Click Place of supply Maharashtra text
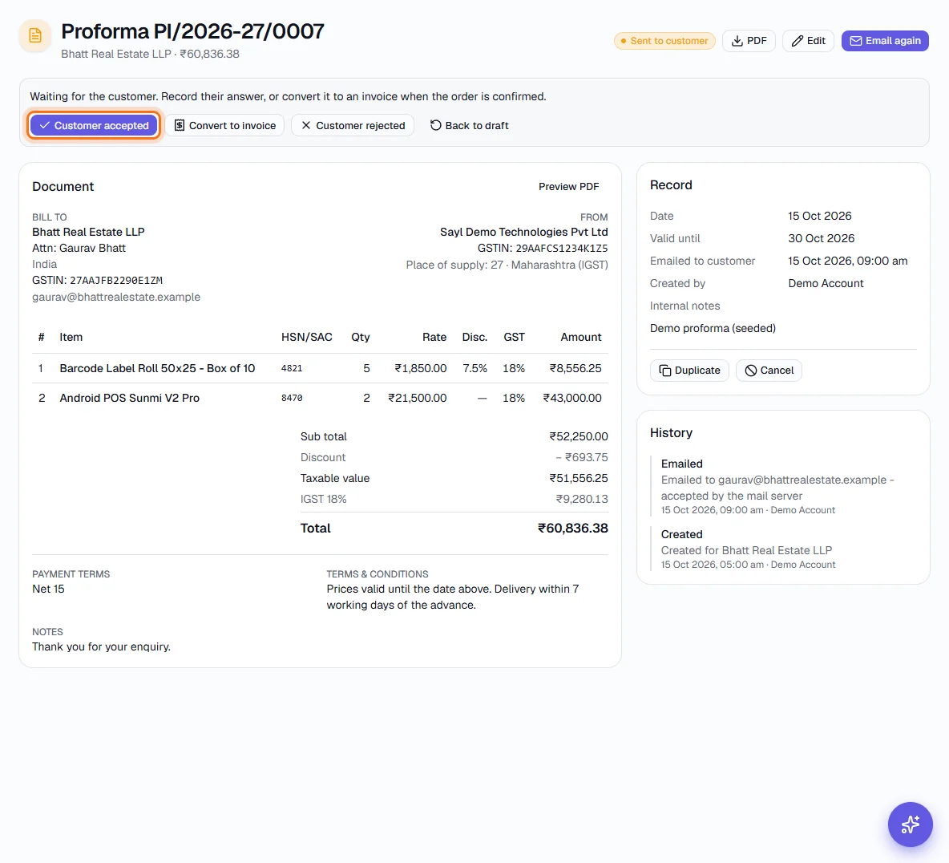Image resolution: width=949 pixels, height=863 pixels. click(507, 265)
